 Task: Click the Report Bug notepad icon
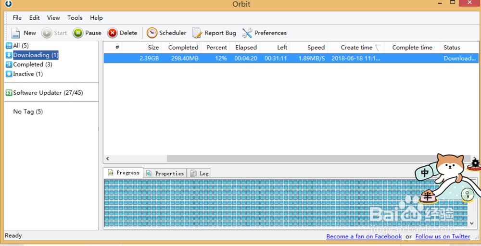(197, 33)
